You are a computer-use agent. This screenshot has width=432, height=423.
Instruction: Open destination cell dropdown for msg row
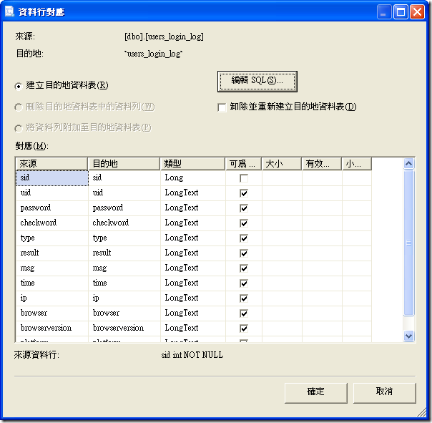124,268
